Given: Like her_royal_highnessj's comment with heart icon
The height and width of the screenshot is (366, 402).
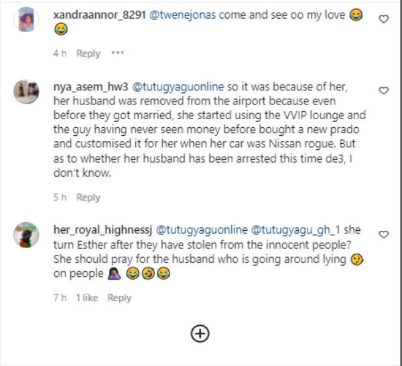Looking at the screenshot, I should click(x=383, y=234).
